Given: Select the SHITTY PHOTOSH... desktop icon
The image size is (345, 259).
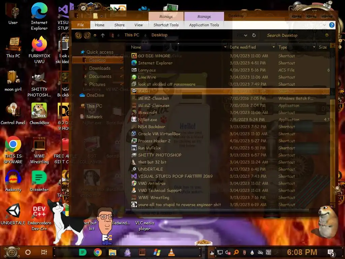Looking at the screenshot, I should pyautogui.click(x=39, y=85).
